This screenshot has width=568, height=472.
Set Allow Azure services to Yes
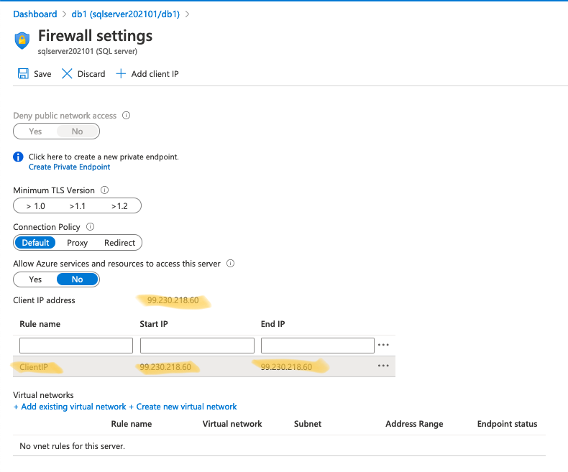click(x=35, y=279)
